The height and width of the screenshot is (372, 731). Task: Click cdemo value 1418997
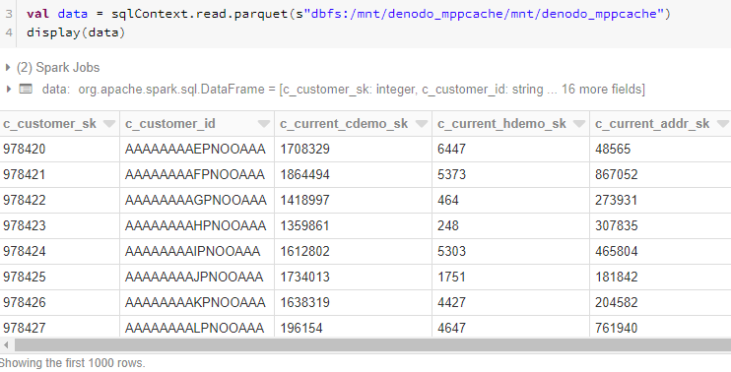304,200
